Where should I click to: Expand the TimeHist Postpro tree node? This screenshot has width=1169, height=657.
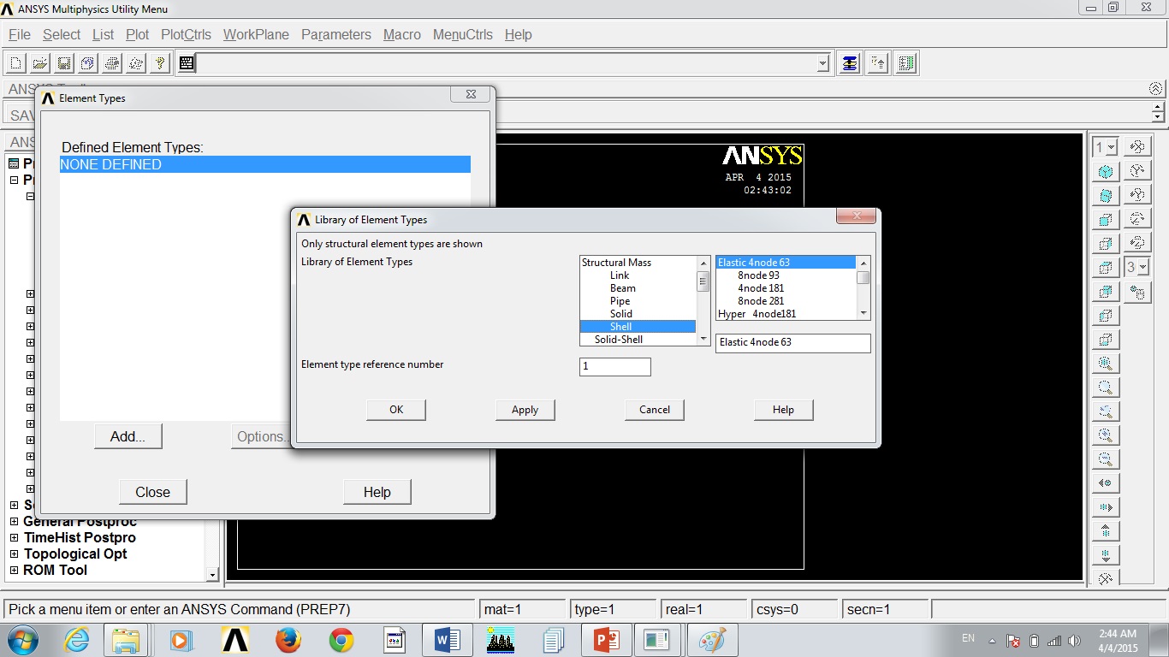pos(14,538)
